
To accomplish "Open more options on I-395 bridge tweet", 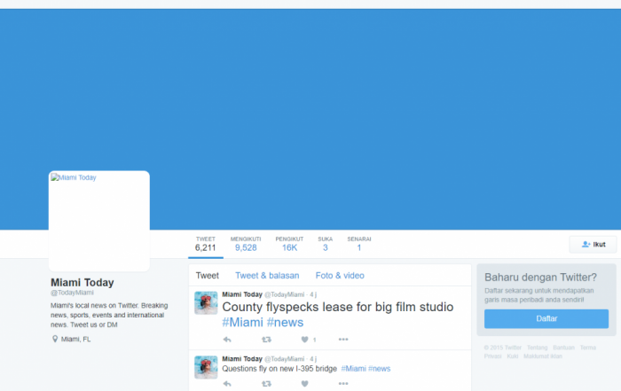I will (343, 384).
